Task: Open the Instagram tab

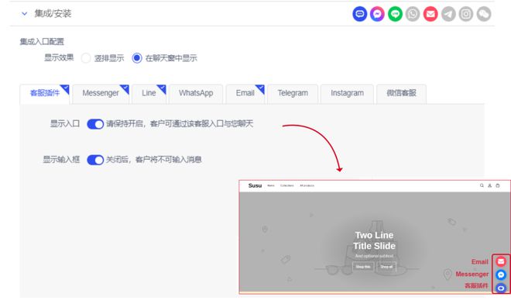Action: point(347,93)
